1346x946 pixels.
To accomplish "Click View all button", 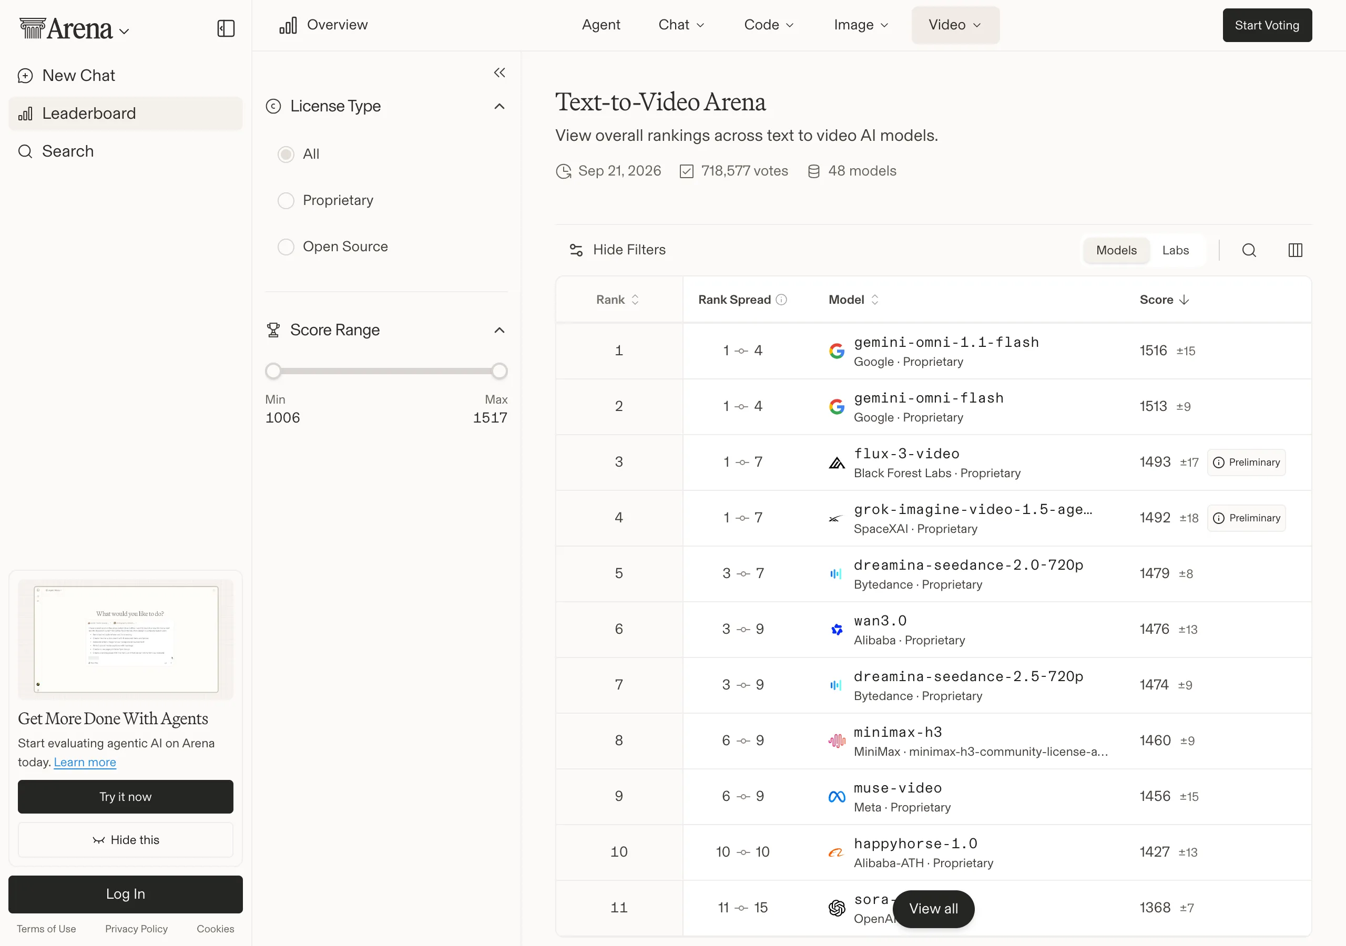I will click(933, 909).
